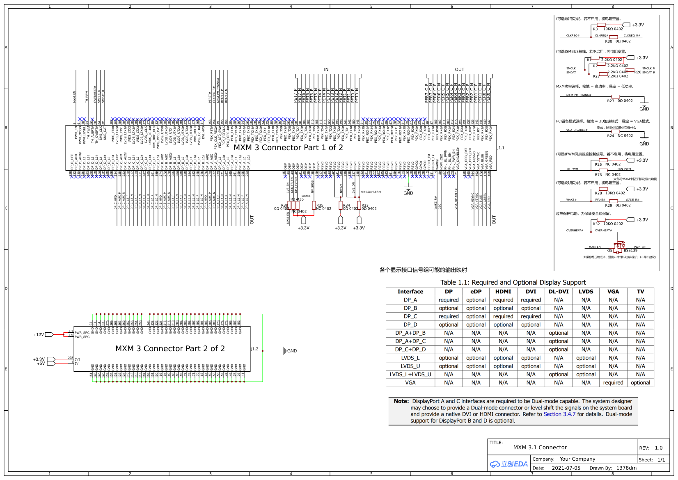Click the LVDS_L+LVDS_U row label in table
Screen dimensions: 678x480
[410, 375]
